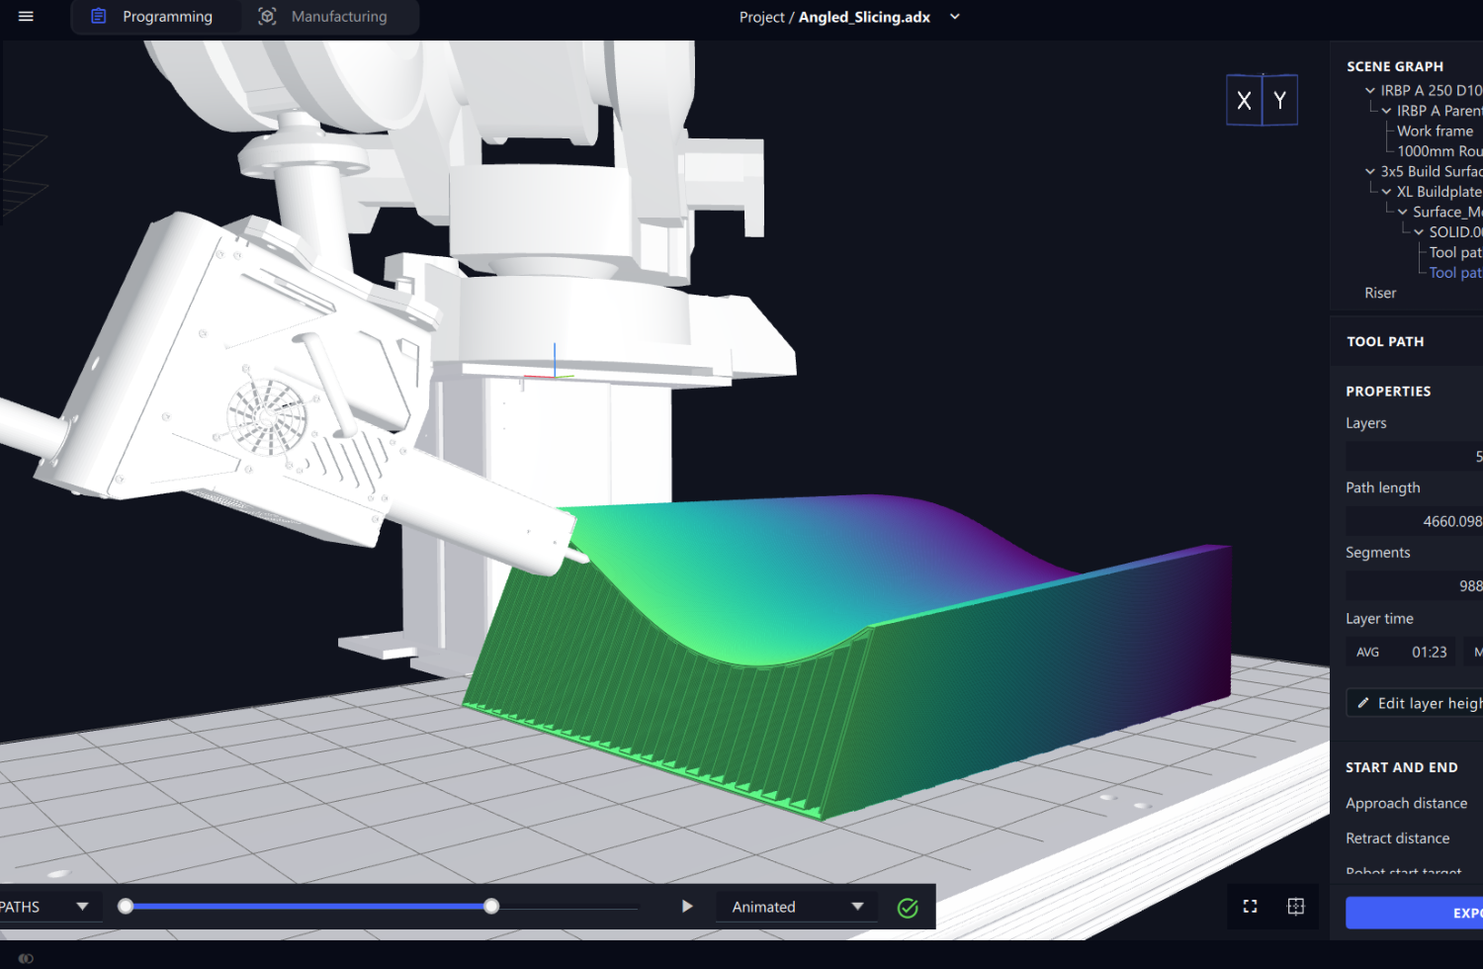Screen dimensions: 1483x969
Task: Select Riser in the scene graph
Action: tap(1380, 294)
